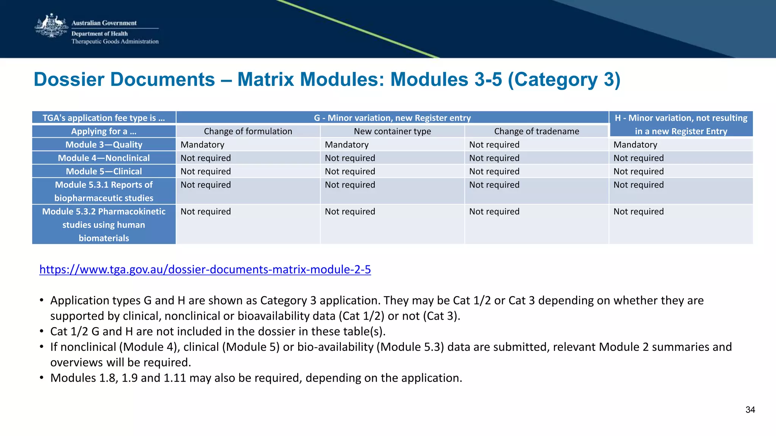Image resolution: width=776 pixels, height=436 pixels.
Task: Click Module 4 cell under Change of formulation
Action: [248, 158]
